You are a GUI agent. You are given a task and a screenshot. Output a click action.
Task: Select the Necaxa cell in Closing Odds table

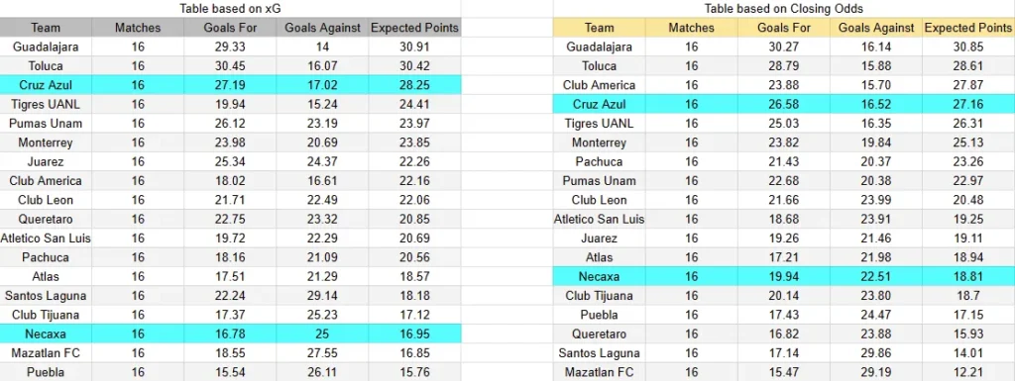click(x=600, y=276)
